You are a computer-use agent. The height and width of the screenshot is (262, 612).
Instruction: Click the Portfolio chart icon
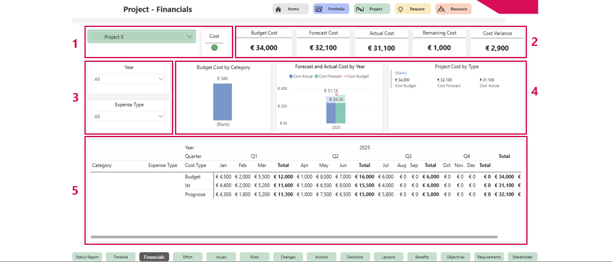[x=319, y=9]
